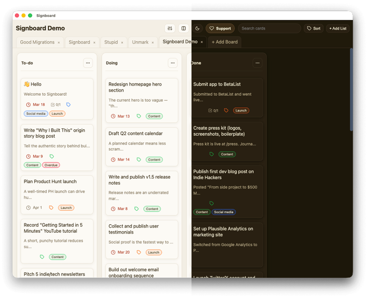Toggle dark mode with moon icon
383x299 pixels.
pyautogui.click(x=197, y=28)
